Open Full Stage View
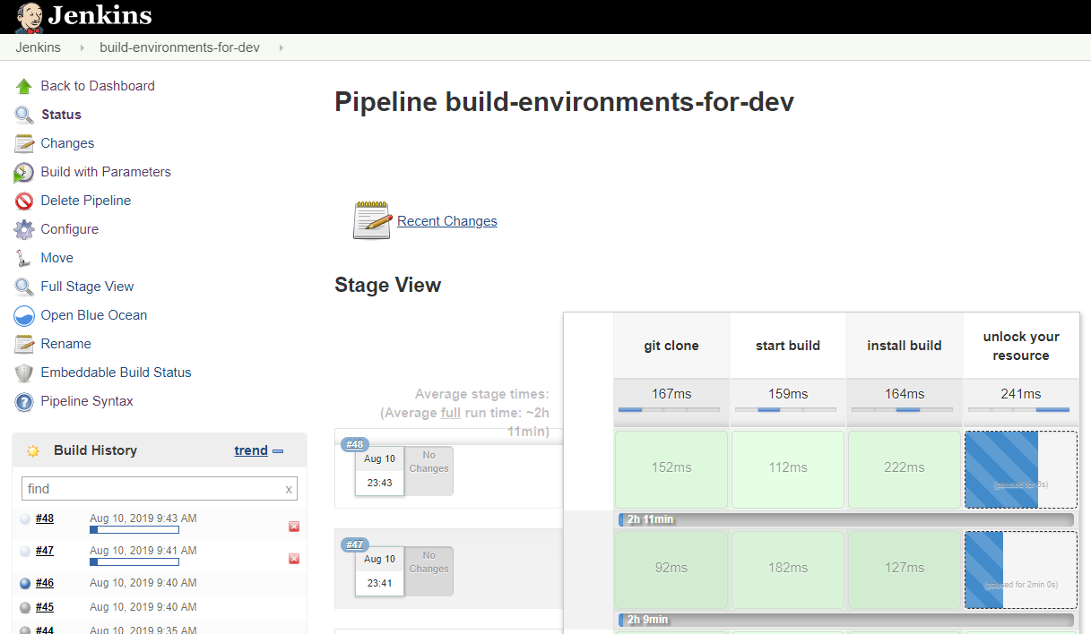 (x=87, y=287)
